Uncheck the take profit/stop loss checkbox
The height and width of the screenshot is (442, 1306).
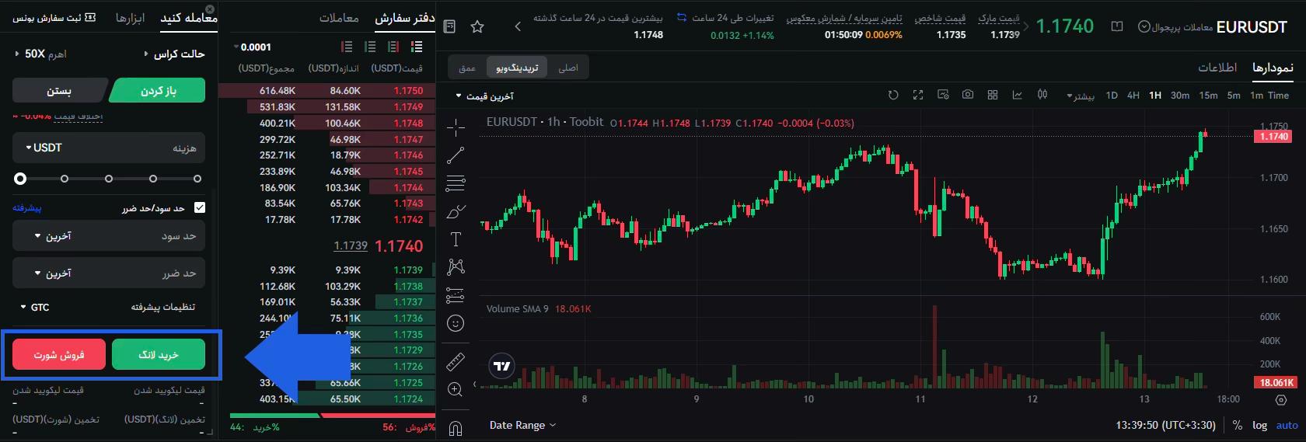200,207
